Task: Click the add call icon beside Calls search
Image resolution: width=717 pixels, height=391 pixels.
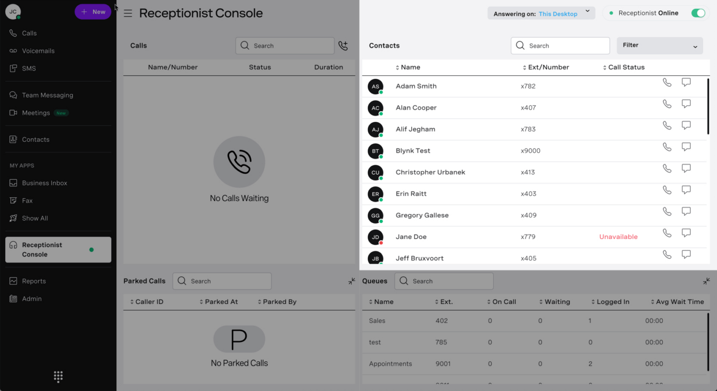Action: (343, 46)
